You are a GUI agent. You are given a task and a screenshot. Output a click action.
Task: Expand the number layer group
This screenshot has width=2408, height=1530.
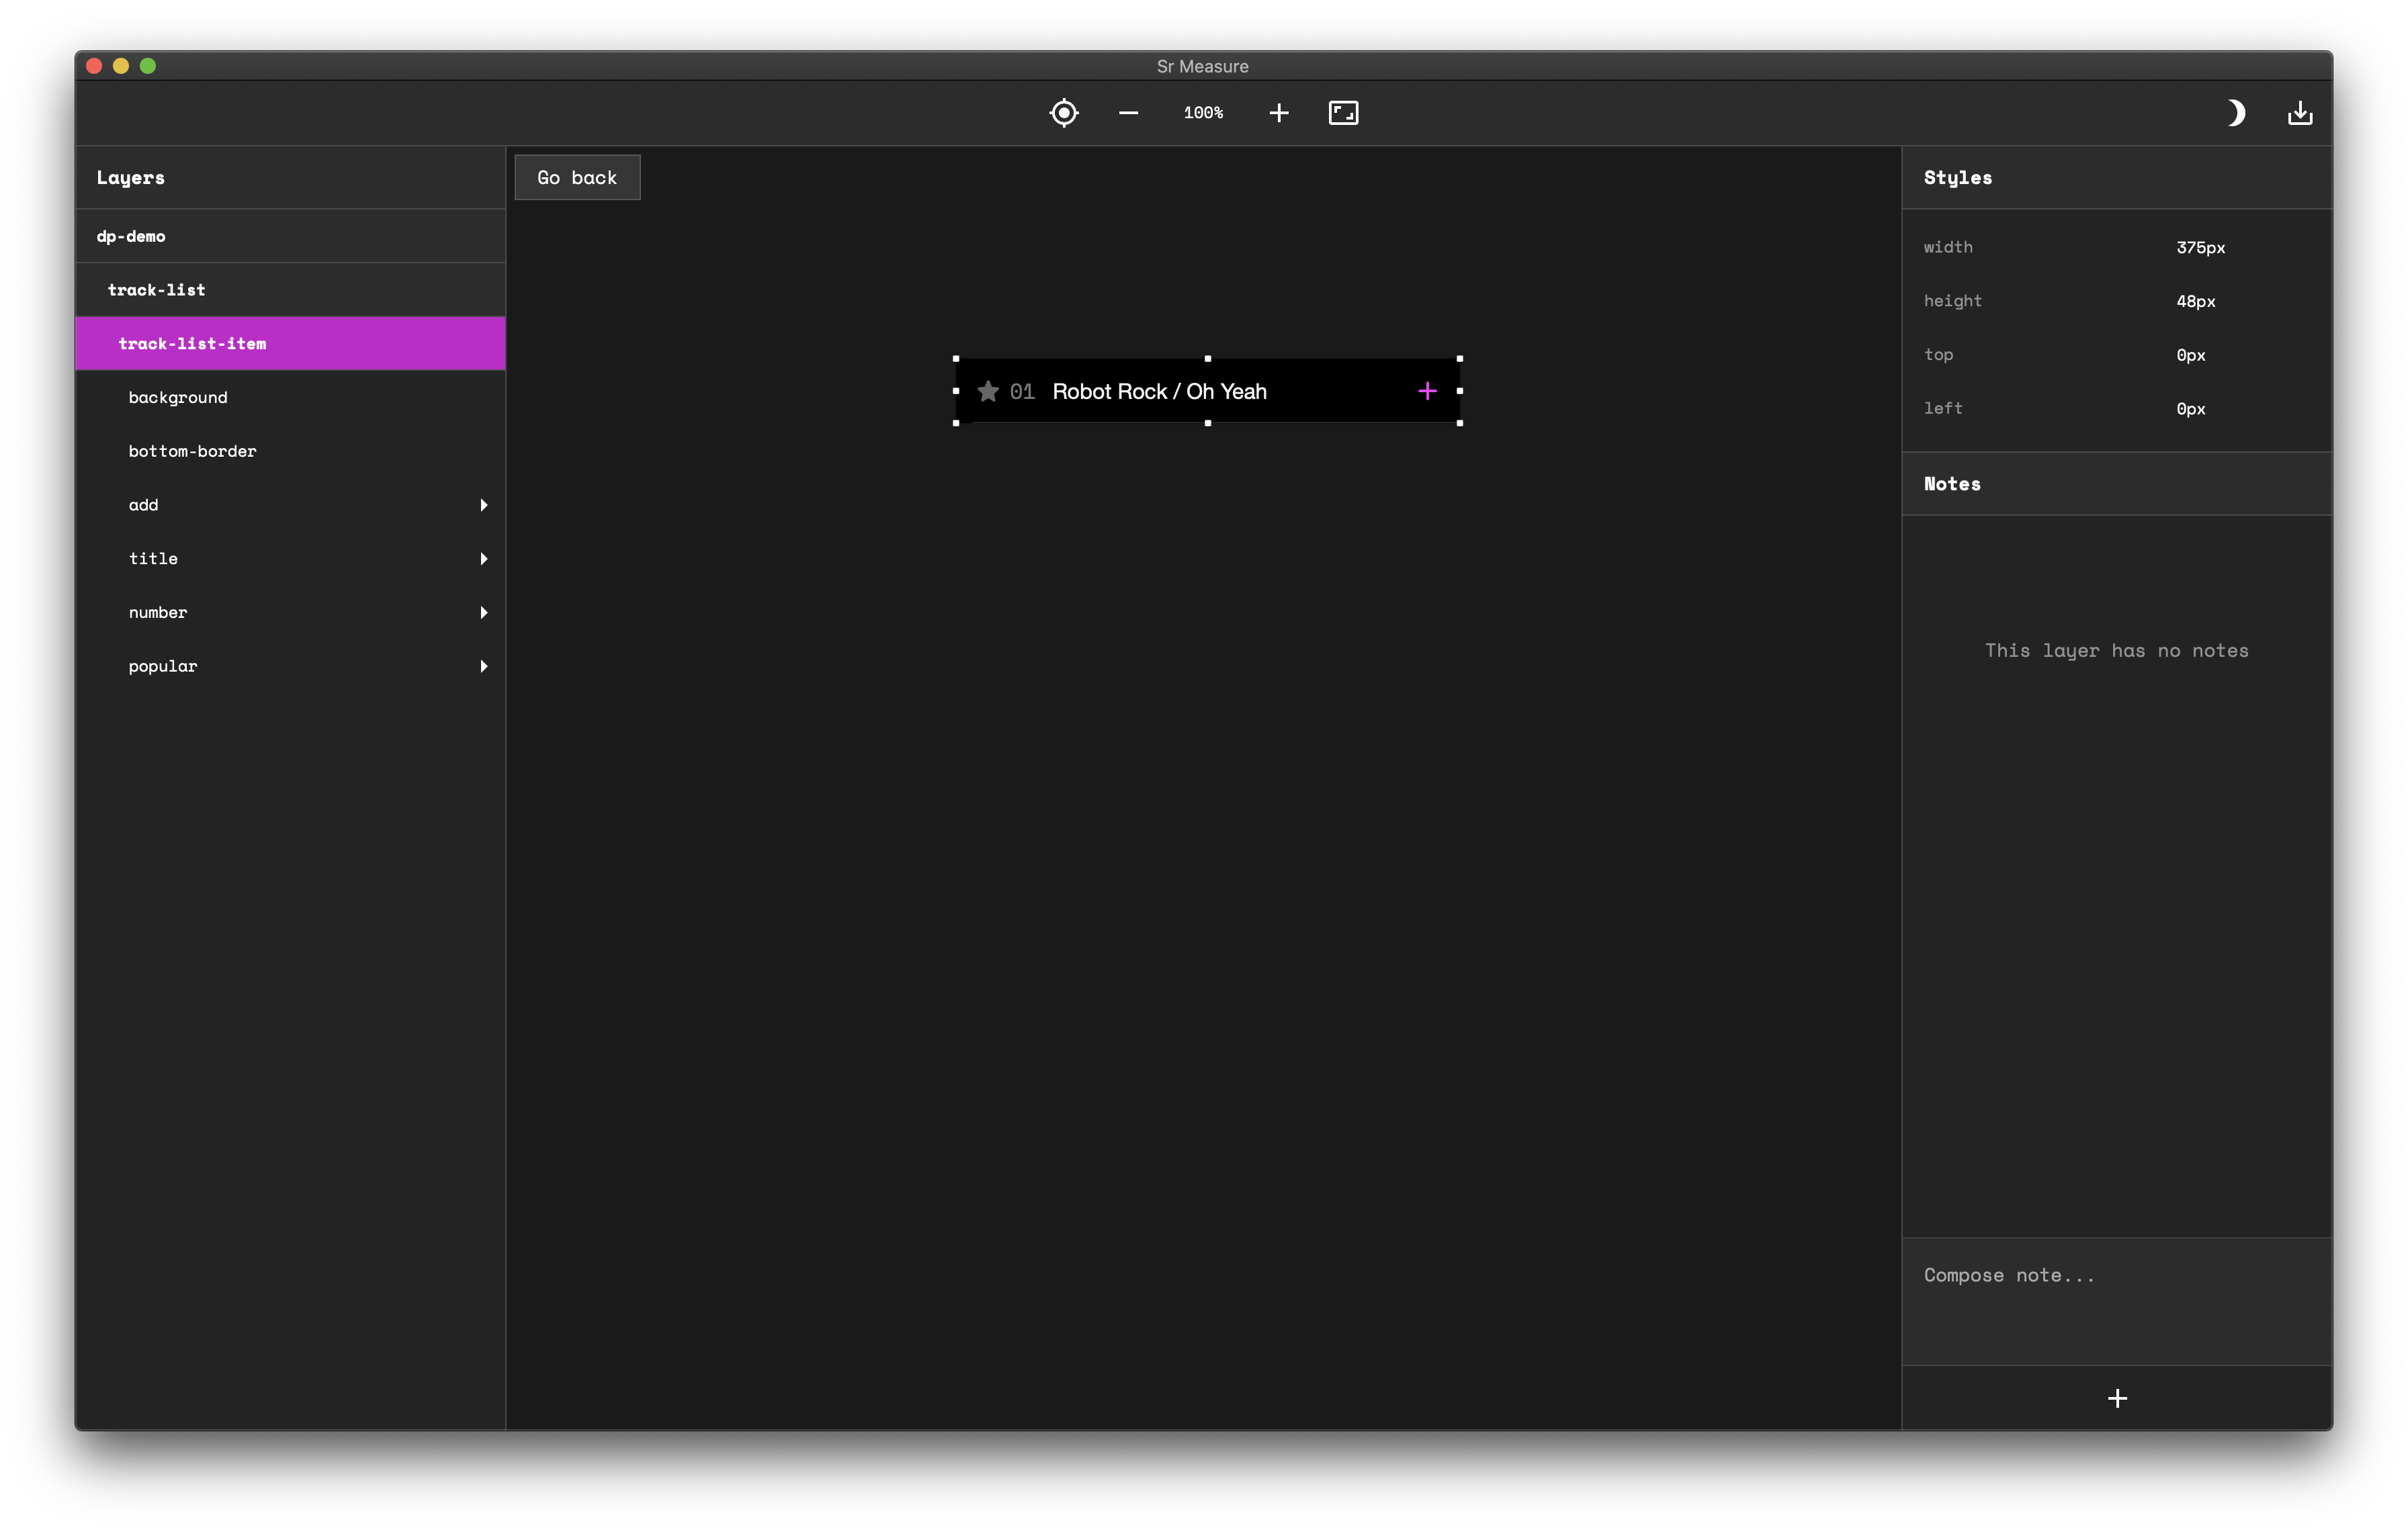(x=483, y=613)
